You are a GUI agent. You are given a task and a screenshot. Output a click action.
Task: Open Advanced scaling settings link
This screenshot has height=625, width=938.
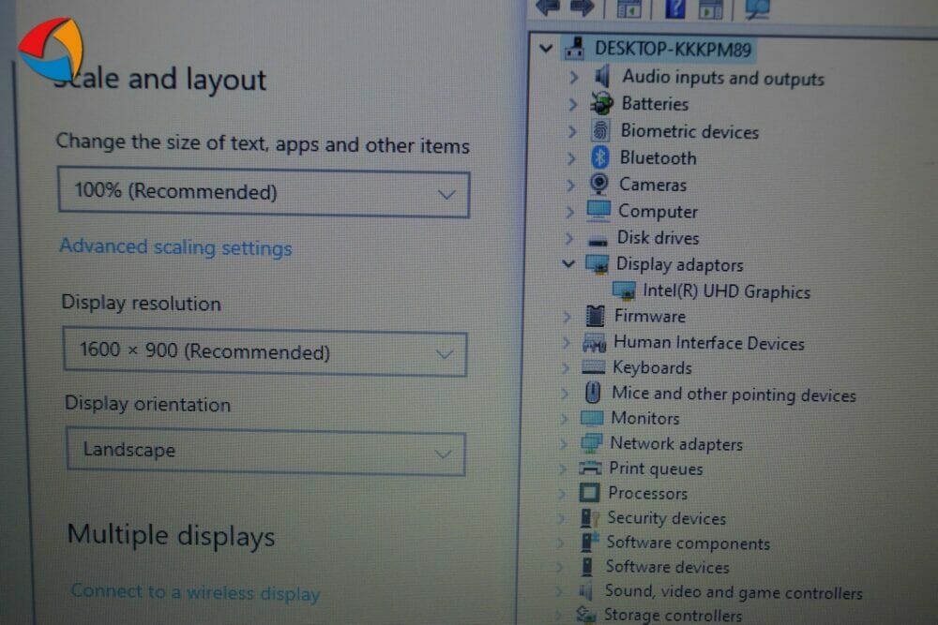coord(176,246)
